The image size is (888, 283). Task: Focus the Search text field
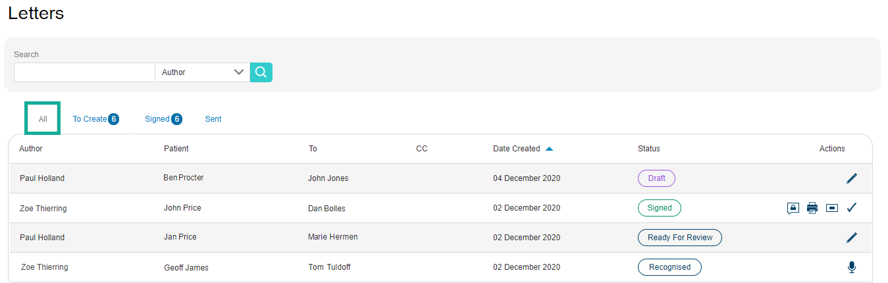(84, 72)
